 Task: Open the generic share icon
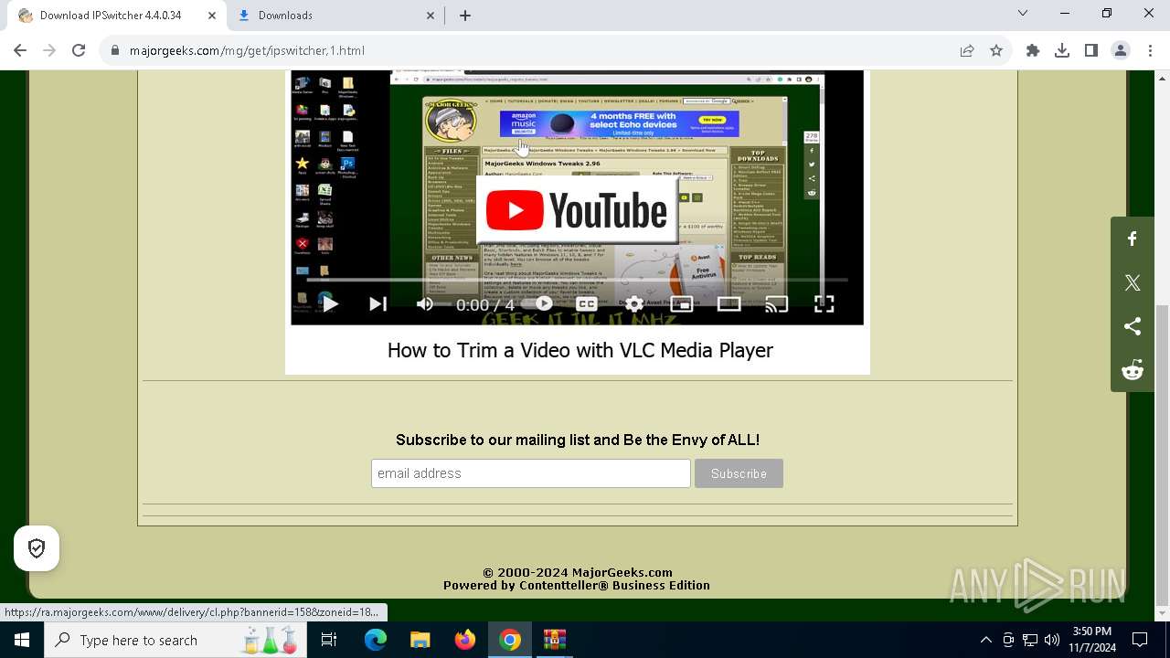1133,326
